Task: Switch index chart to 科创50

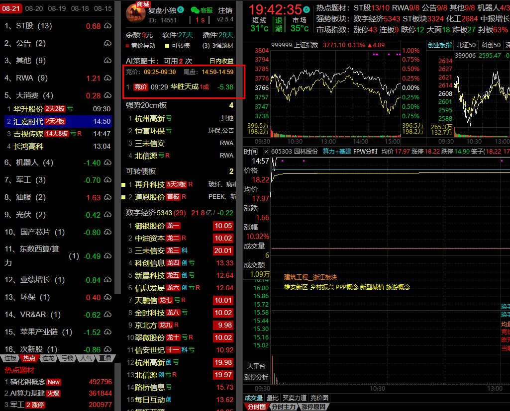Action: [491, 45]
